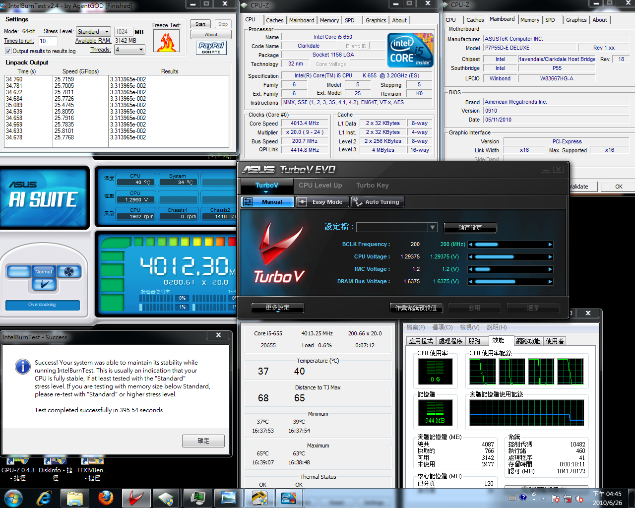Expand the More Settings button in TurboV

coord(277,308)
